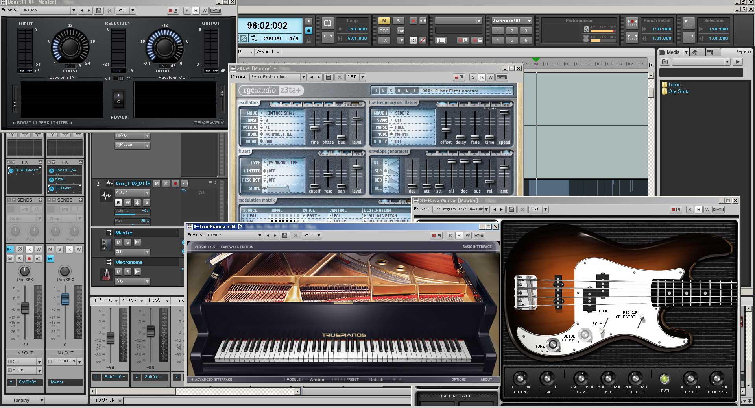
Task: Click z3ta+ filter TYPE 24 dB/Oct LPF
Action: pos(283,163)
